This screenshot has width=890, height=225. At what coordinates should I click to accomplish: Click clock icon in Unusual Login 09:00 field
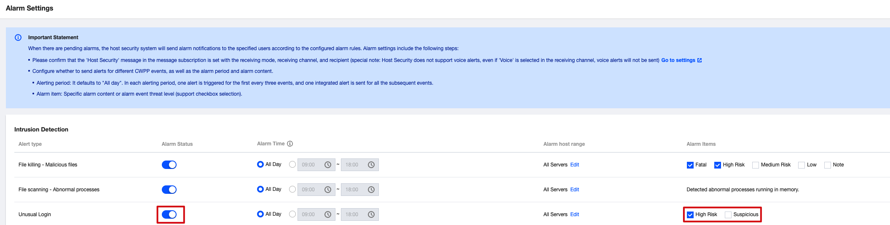(x=328, y=214)
